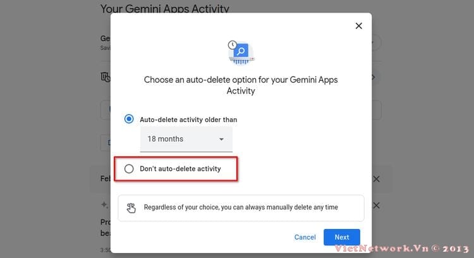Select the 'Auto-delete activity older than' radio button
Image resolution: width=474 pixels, height=258 pixels.
point(129,119)
